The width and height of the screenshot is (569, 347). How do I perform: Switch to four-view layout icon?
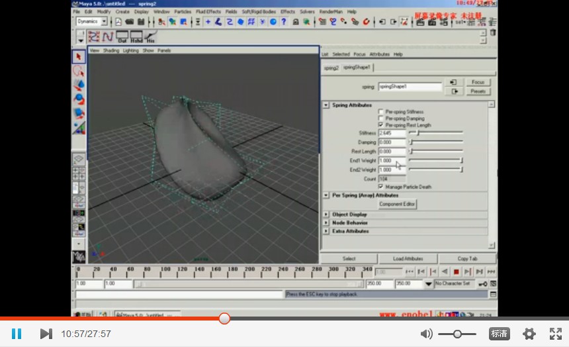tap(79, 173)
